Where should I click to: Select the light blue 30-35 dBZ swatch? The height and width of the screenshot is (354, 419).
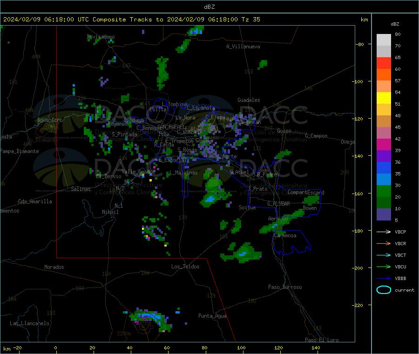click(x=384, y=180)
